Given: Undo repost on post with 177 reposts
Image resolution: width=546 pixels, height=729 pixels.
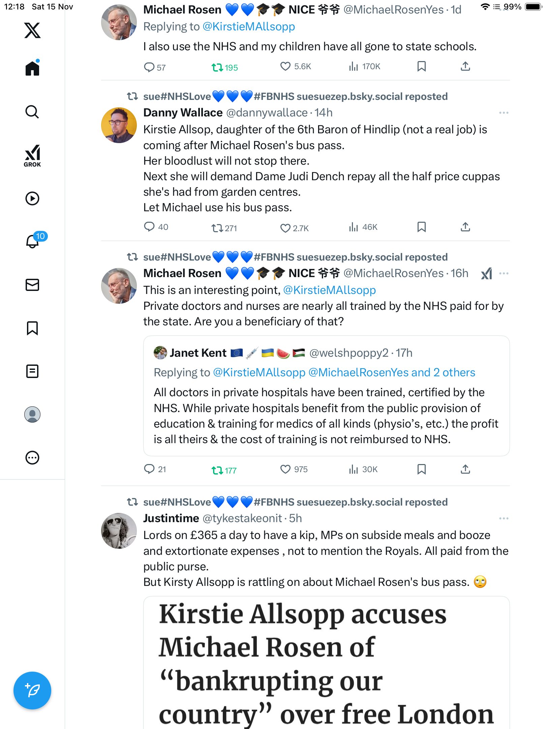Looking at the screenshot, I should [x=217, y=470].
